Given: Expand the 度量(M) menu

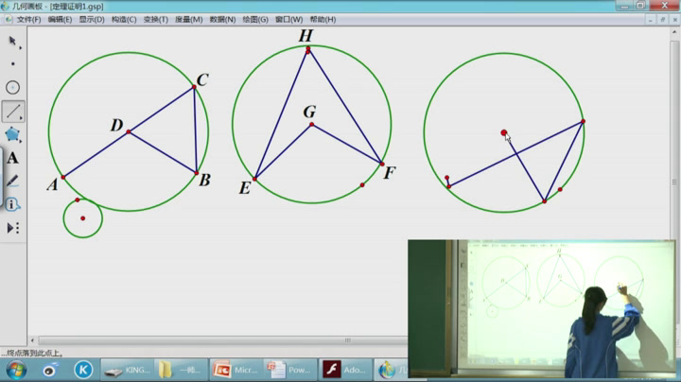Looking at the screenshot, I should [x=190, y=19].
